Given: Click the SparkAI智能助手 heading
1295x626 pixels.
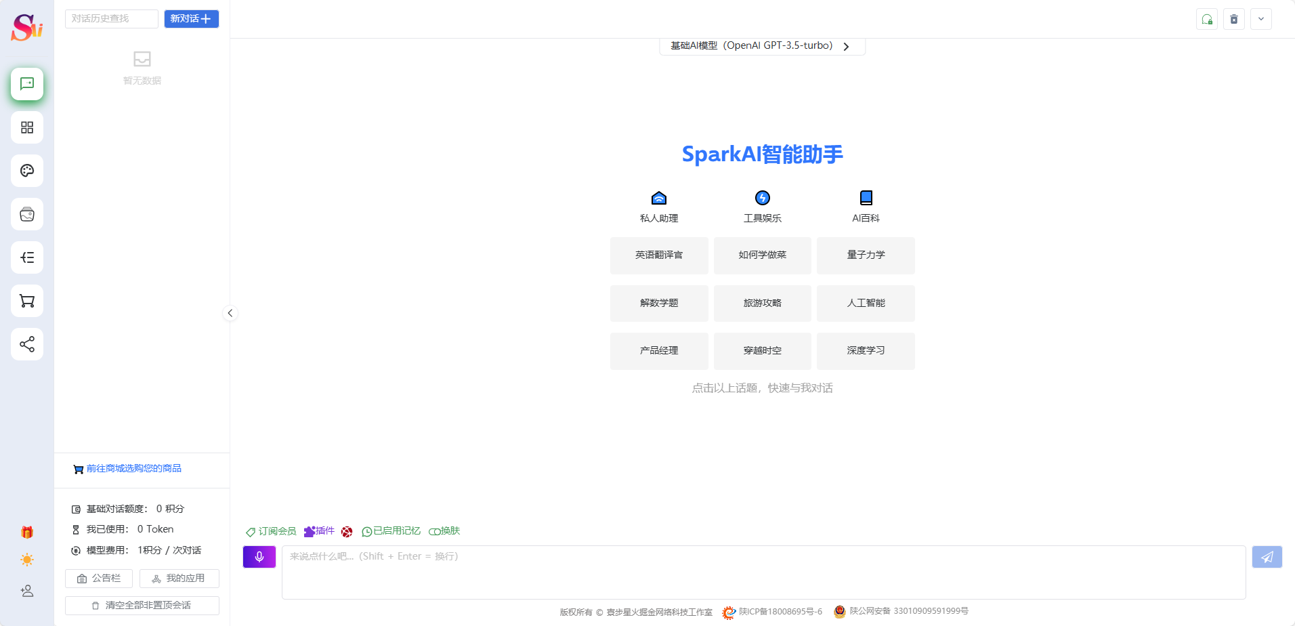Looking at the screenshot, I should (x=763, y=154).
